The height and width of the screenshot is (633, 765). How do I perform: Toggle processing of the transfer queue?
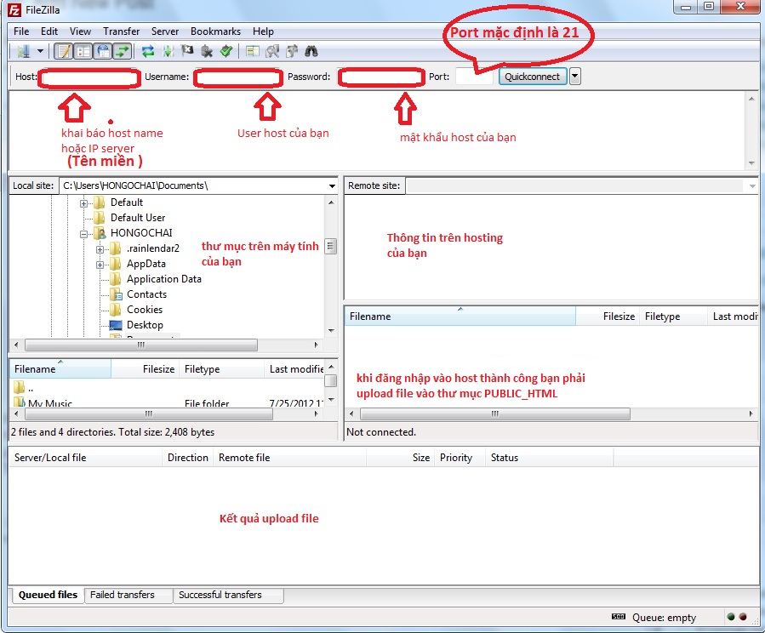168,51
